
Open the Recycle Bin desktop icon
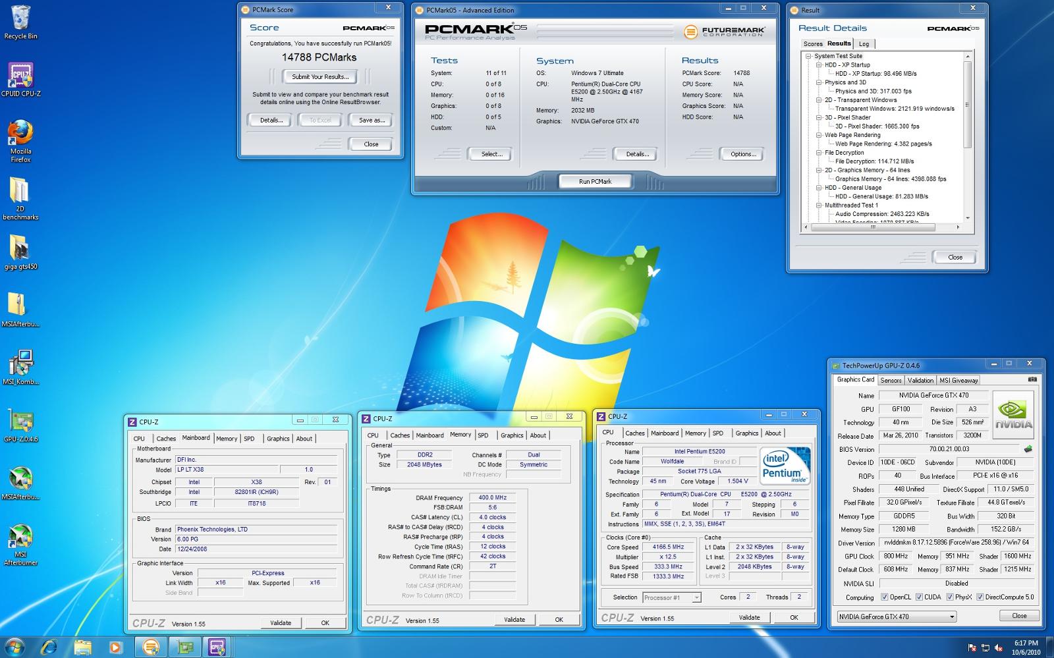point(20,22)
